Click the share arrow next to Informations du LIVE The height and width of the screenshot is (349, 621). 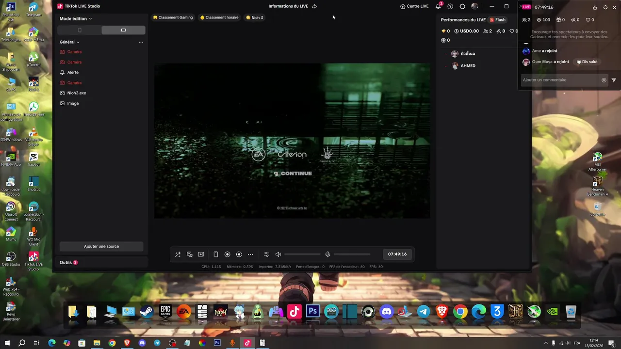coord(314,6)
